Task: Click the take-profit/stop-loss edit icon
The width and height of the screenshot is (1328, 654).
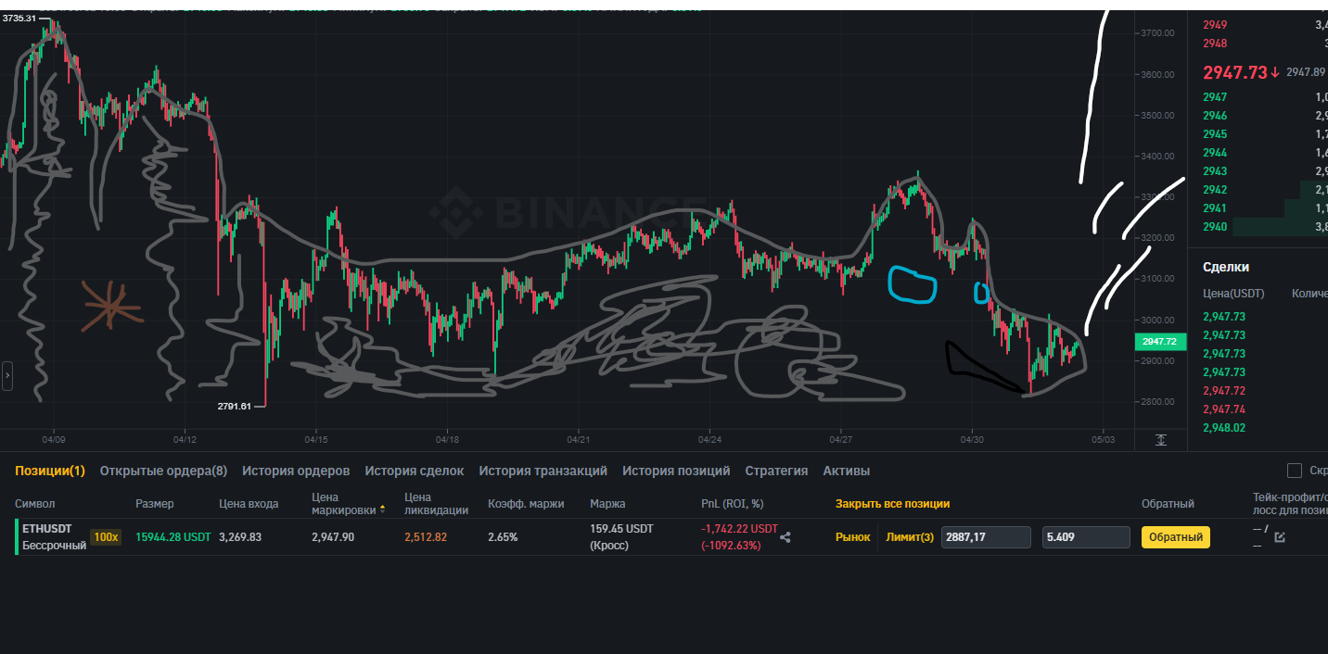Action: [1280, 537]
